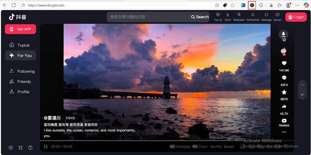Toggle the Clear screen switch
The image size is (311, 155).
tap(195, 146)
